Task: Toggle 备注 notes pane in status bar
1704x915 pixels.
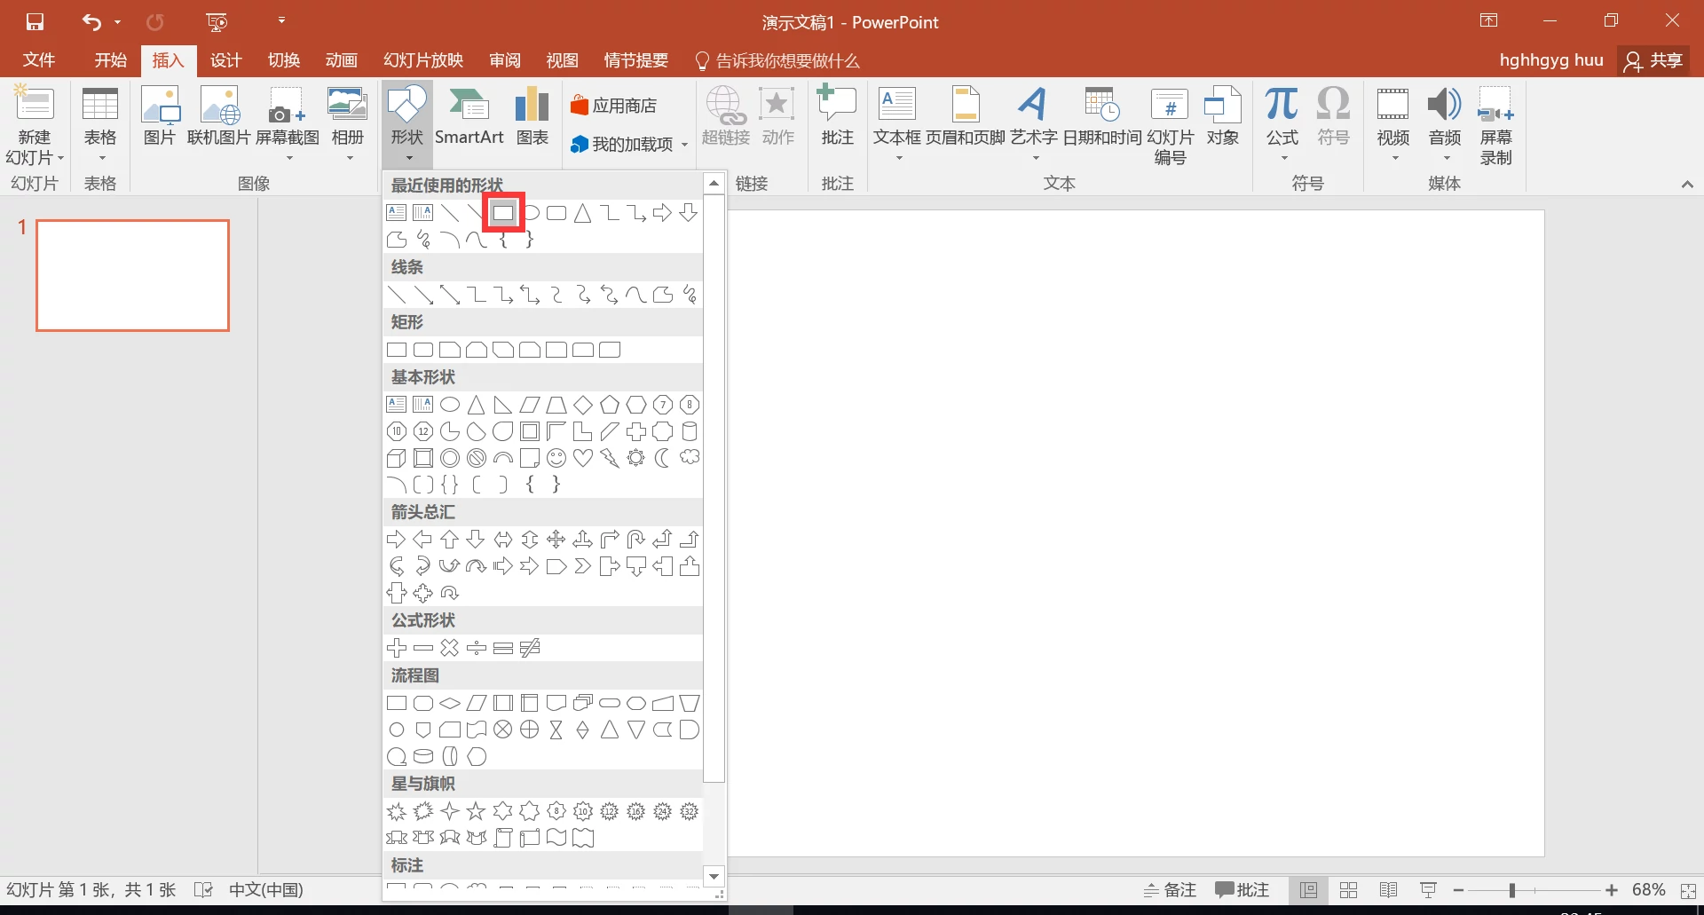Action: click(1170, 890)
